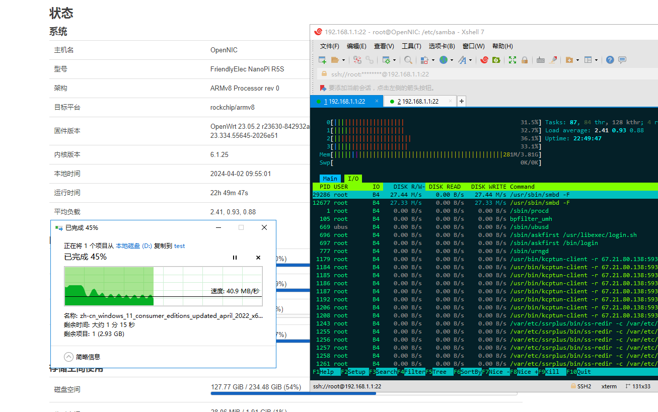Image resolution: width=658 pixels, height=412 pixels.
Task: Click the Reconnect chain-link icon in Xshell
Action: (370, 60)
